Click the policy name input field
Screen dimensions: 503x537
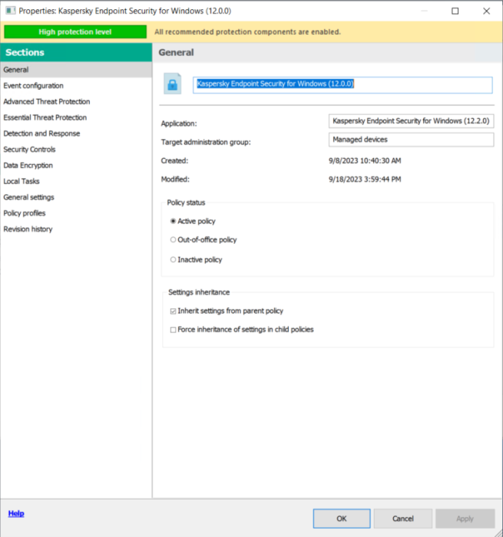343,84
